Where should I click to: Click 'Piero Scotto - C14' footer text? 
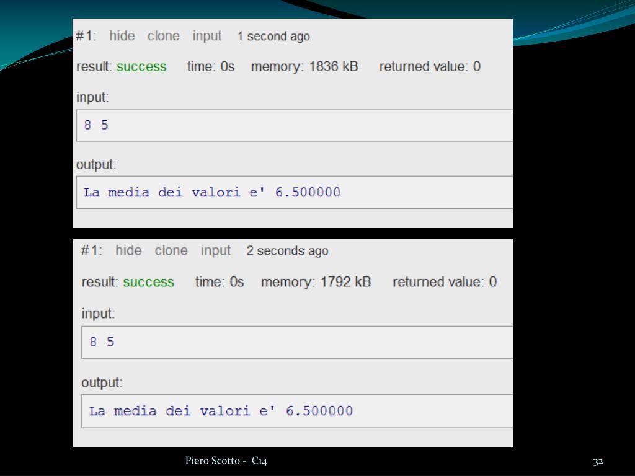[226, 461]
